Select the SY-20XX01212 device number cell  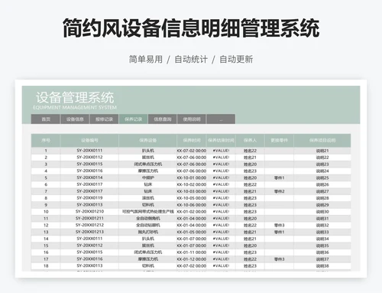click(89, 225)
